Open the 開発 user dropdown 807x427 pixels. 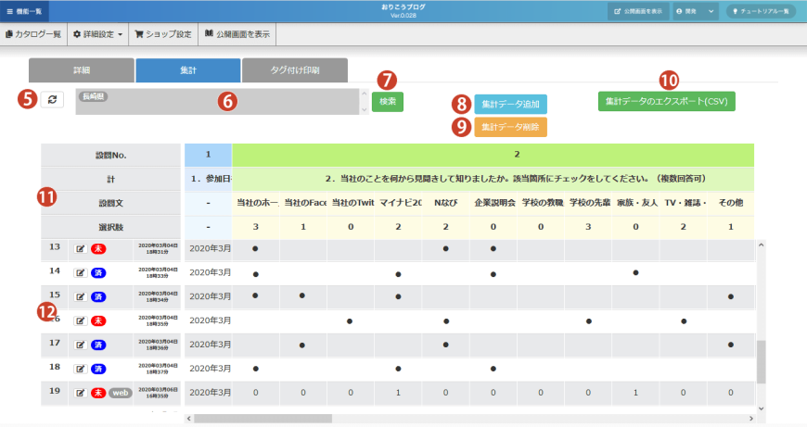696,11
